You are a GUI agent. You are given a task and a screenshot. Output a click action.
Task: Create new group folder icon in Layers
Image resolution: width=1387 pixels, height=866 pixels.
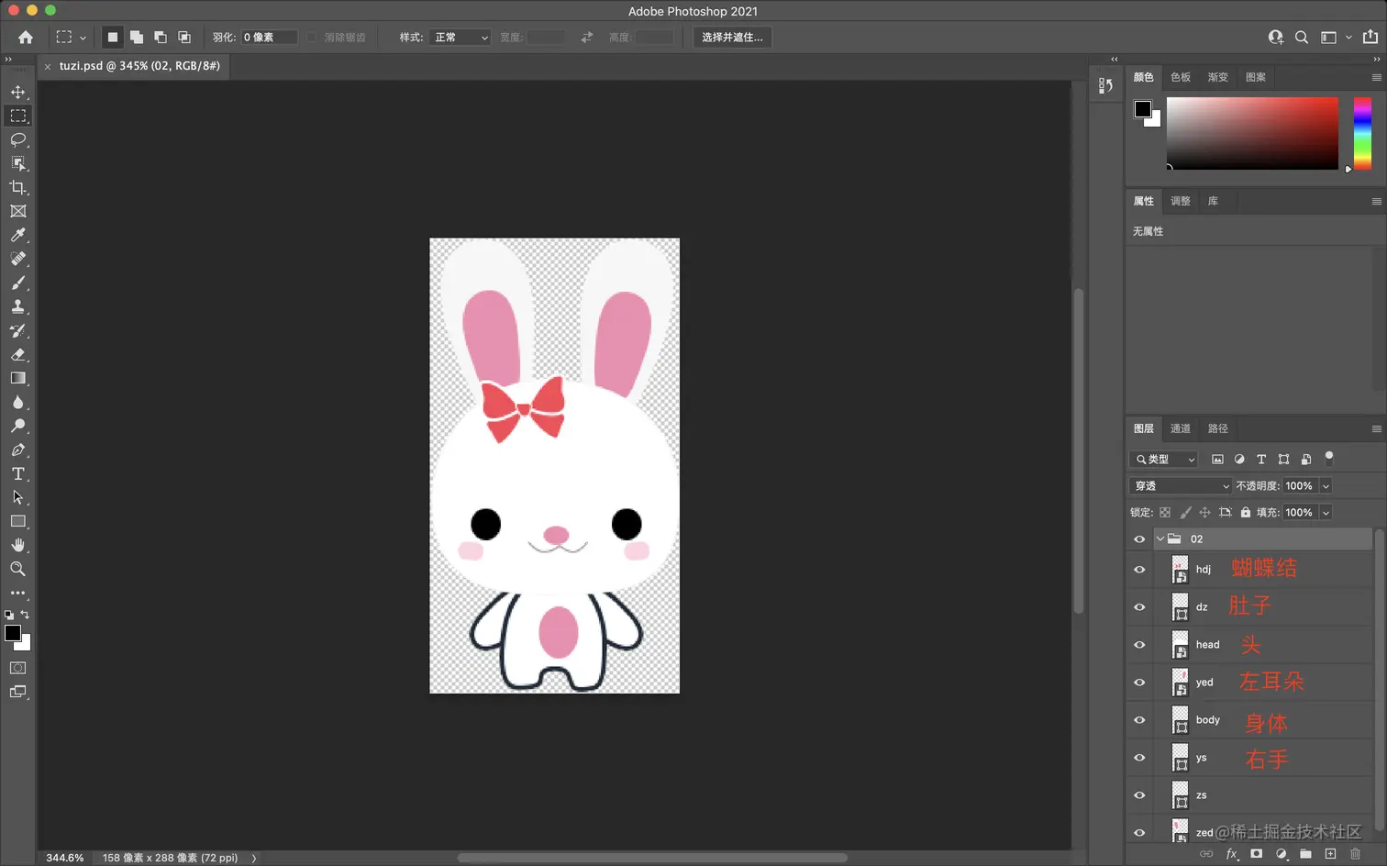pyautogui.click(x=1305, y=854)
